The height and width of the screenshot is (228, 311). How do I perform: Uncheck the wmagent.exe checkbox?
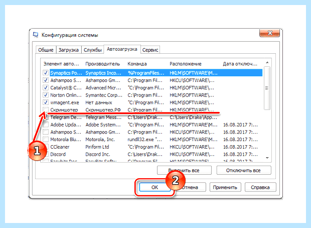click(46, 102)
